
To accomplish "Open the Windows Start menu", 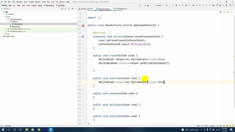I will (3, 129).
